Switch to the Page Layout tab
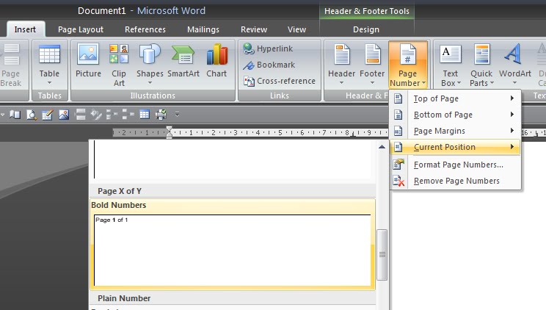Screen dimensions: 546x310 (81, 29)
